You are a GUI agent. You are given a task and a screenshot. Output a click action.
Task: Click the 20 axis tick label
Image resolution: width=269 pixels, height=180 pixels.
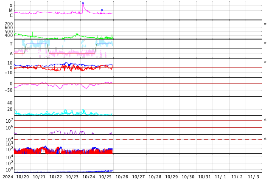pyautogui.click(x=10, y=109)
